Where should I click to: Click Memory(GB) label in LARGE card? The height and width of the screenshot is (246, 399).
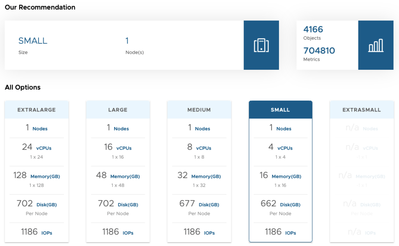tap(125, 177)
